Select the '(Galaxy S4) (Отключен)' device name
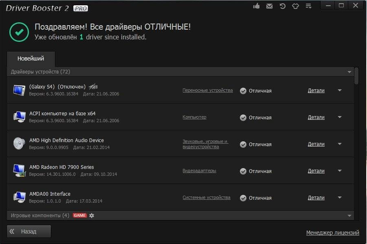Image resolution: width=367 pixels, height=244 pixels. [57, 87]
